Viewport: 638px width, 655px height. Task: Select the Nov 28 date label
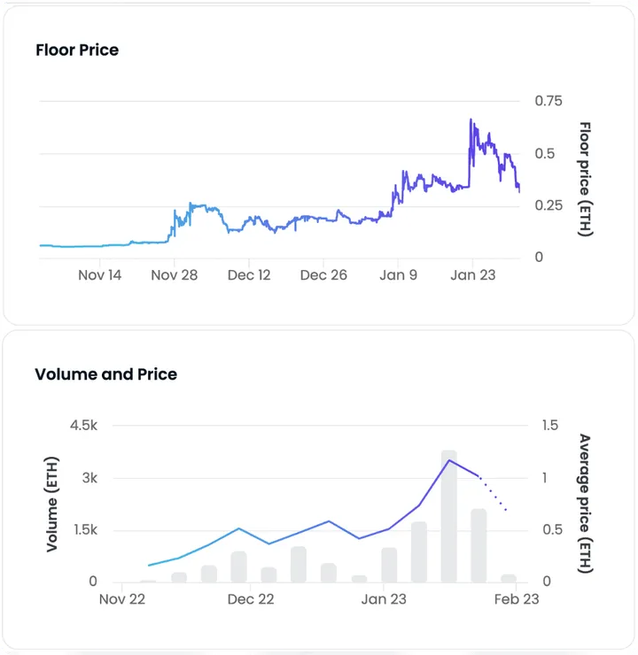[x=174, y=275]
